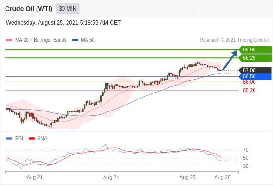The width and height of the screenshot is (273, 185).
Task: Click the RSI 70 level label
Action: click(246, 150)
